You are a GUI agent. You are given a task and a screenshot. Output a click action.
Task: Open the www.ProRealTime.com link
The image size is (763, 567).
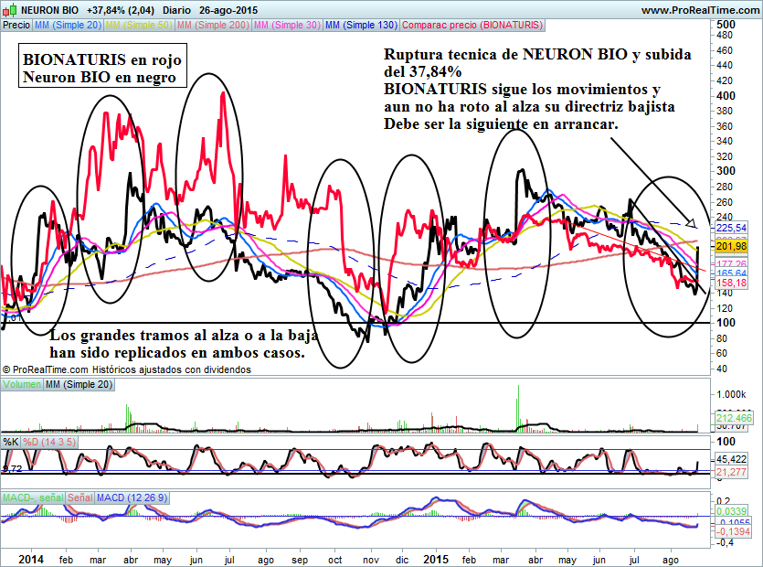[699, 9]
